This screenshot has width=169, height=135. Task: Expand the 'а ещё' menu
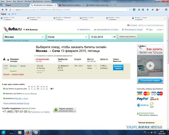pos(160,30)
